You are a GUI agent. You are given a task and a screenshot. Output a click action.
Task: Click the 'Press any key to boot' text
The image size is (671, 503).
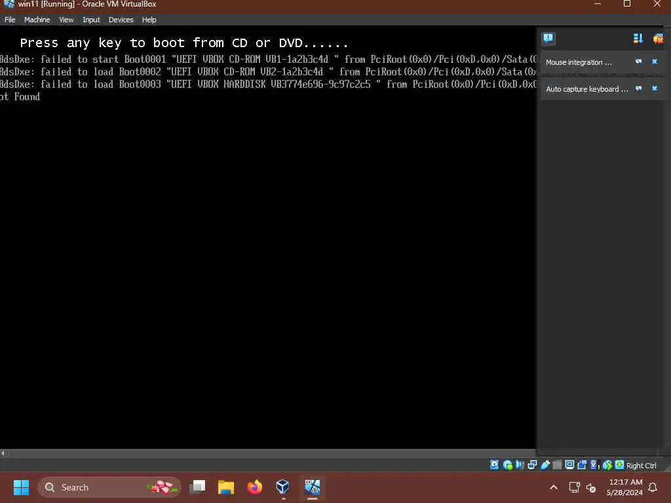pos(184,43)
